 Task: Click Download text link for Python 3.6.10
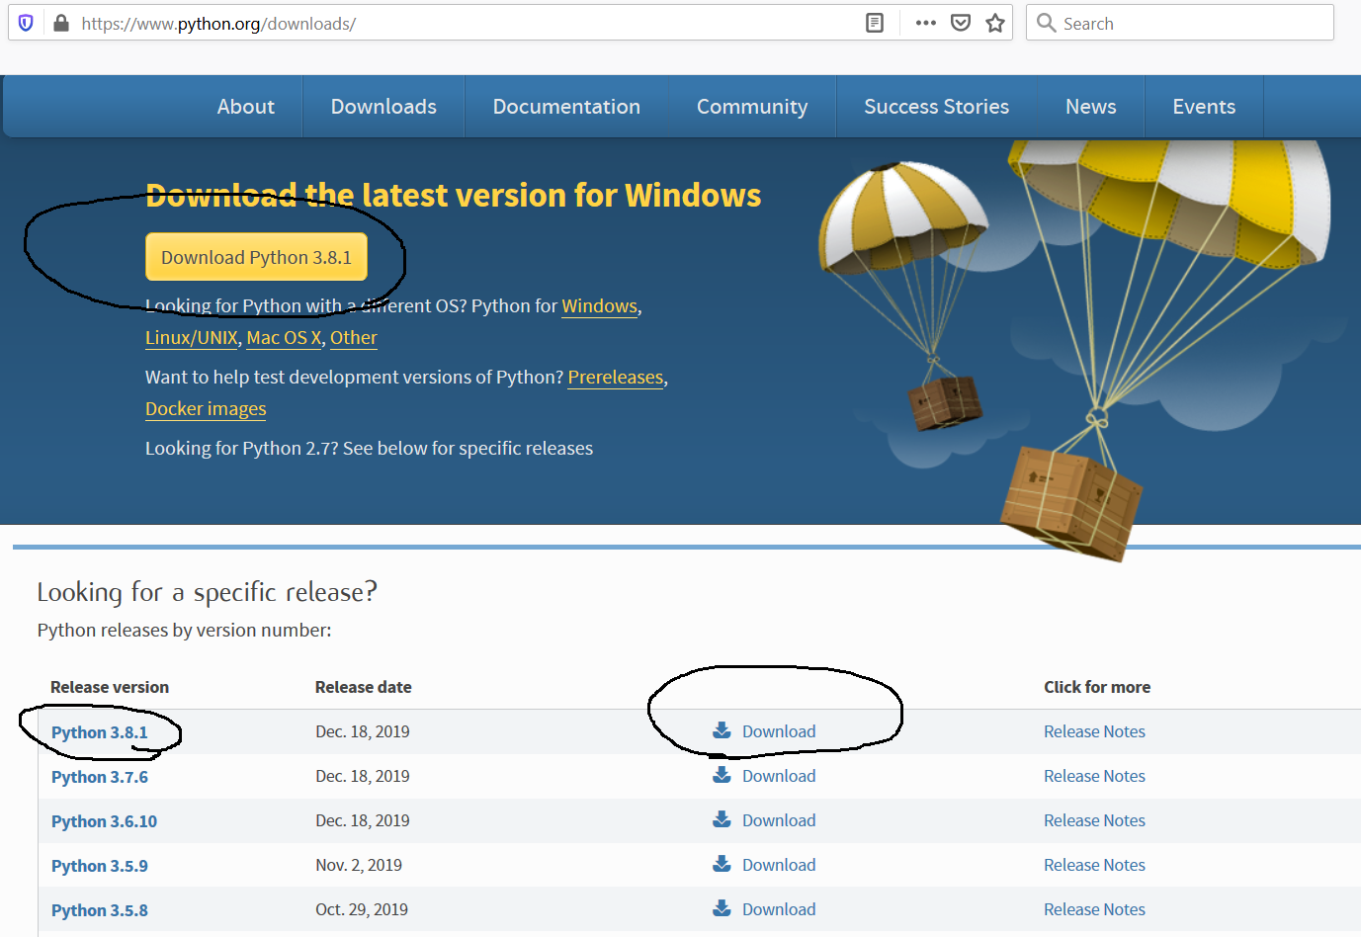coord(779,820)
